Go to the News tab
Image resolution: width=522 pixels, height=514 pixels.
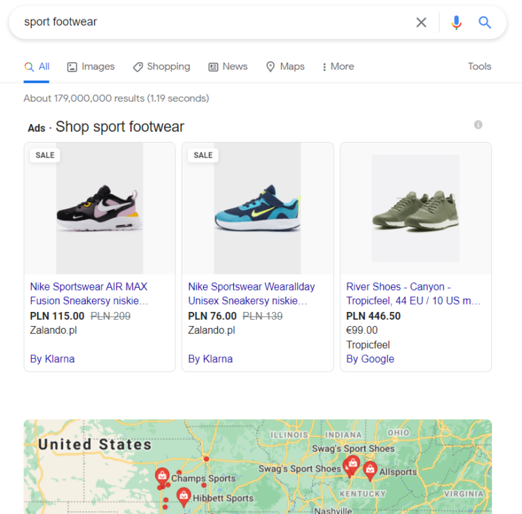(x=228, y=67)
